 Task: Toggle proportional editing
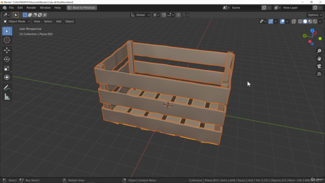pyautogui.click(x=178, y=15)
